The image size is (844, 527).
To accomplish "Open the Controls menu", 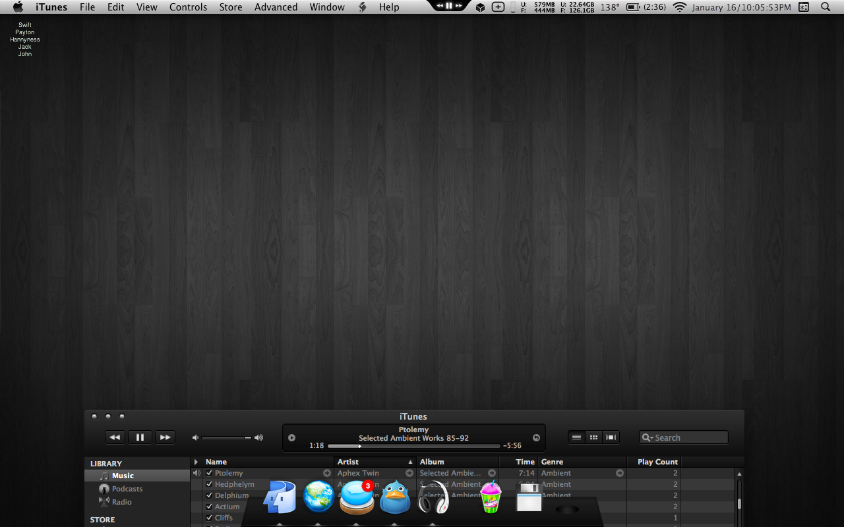I will pyautogui.click(x=189, y=7).
